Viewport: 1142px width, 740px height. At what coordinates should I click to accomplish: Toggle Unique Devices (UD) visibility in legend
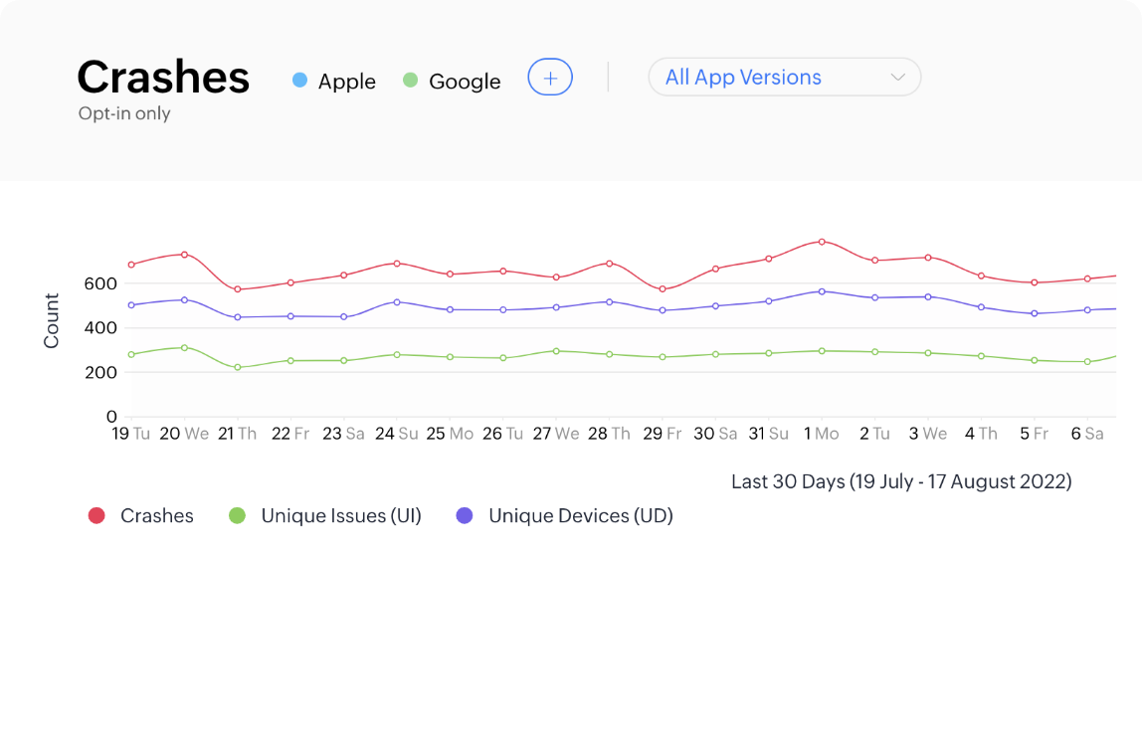tap(581, 515)
